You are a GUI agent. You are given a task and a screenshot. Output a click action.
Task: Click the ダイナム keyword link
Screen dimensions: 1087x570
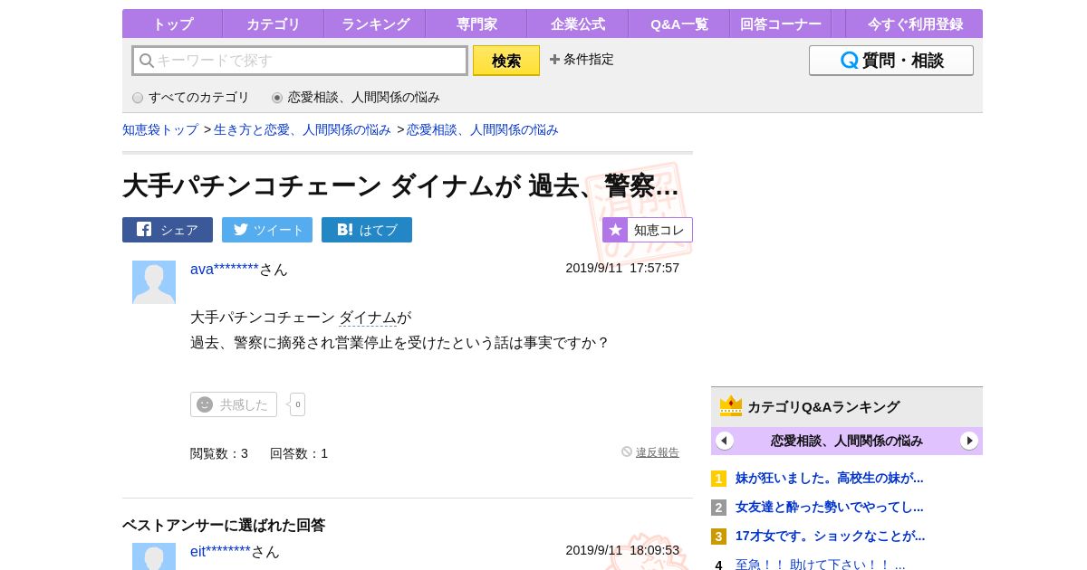click(368, 318)
